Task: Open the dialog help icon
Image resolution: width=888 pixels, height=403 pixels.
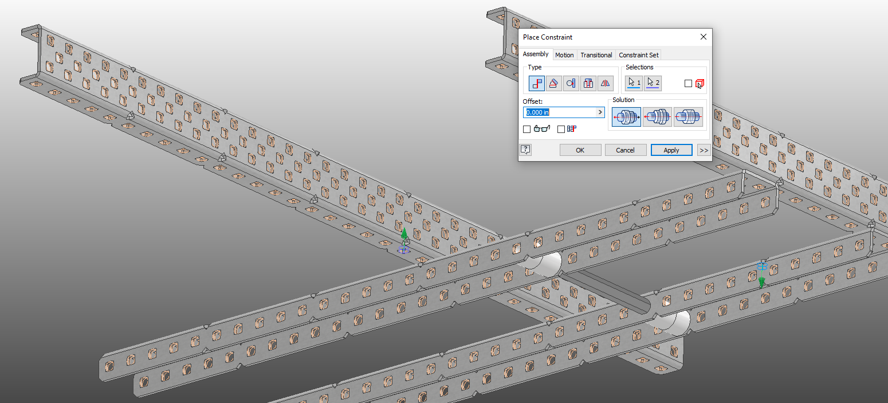Action: coord(525,150)
